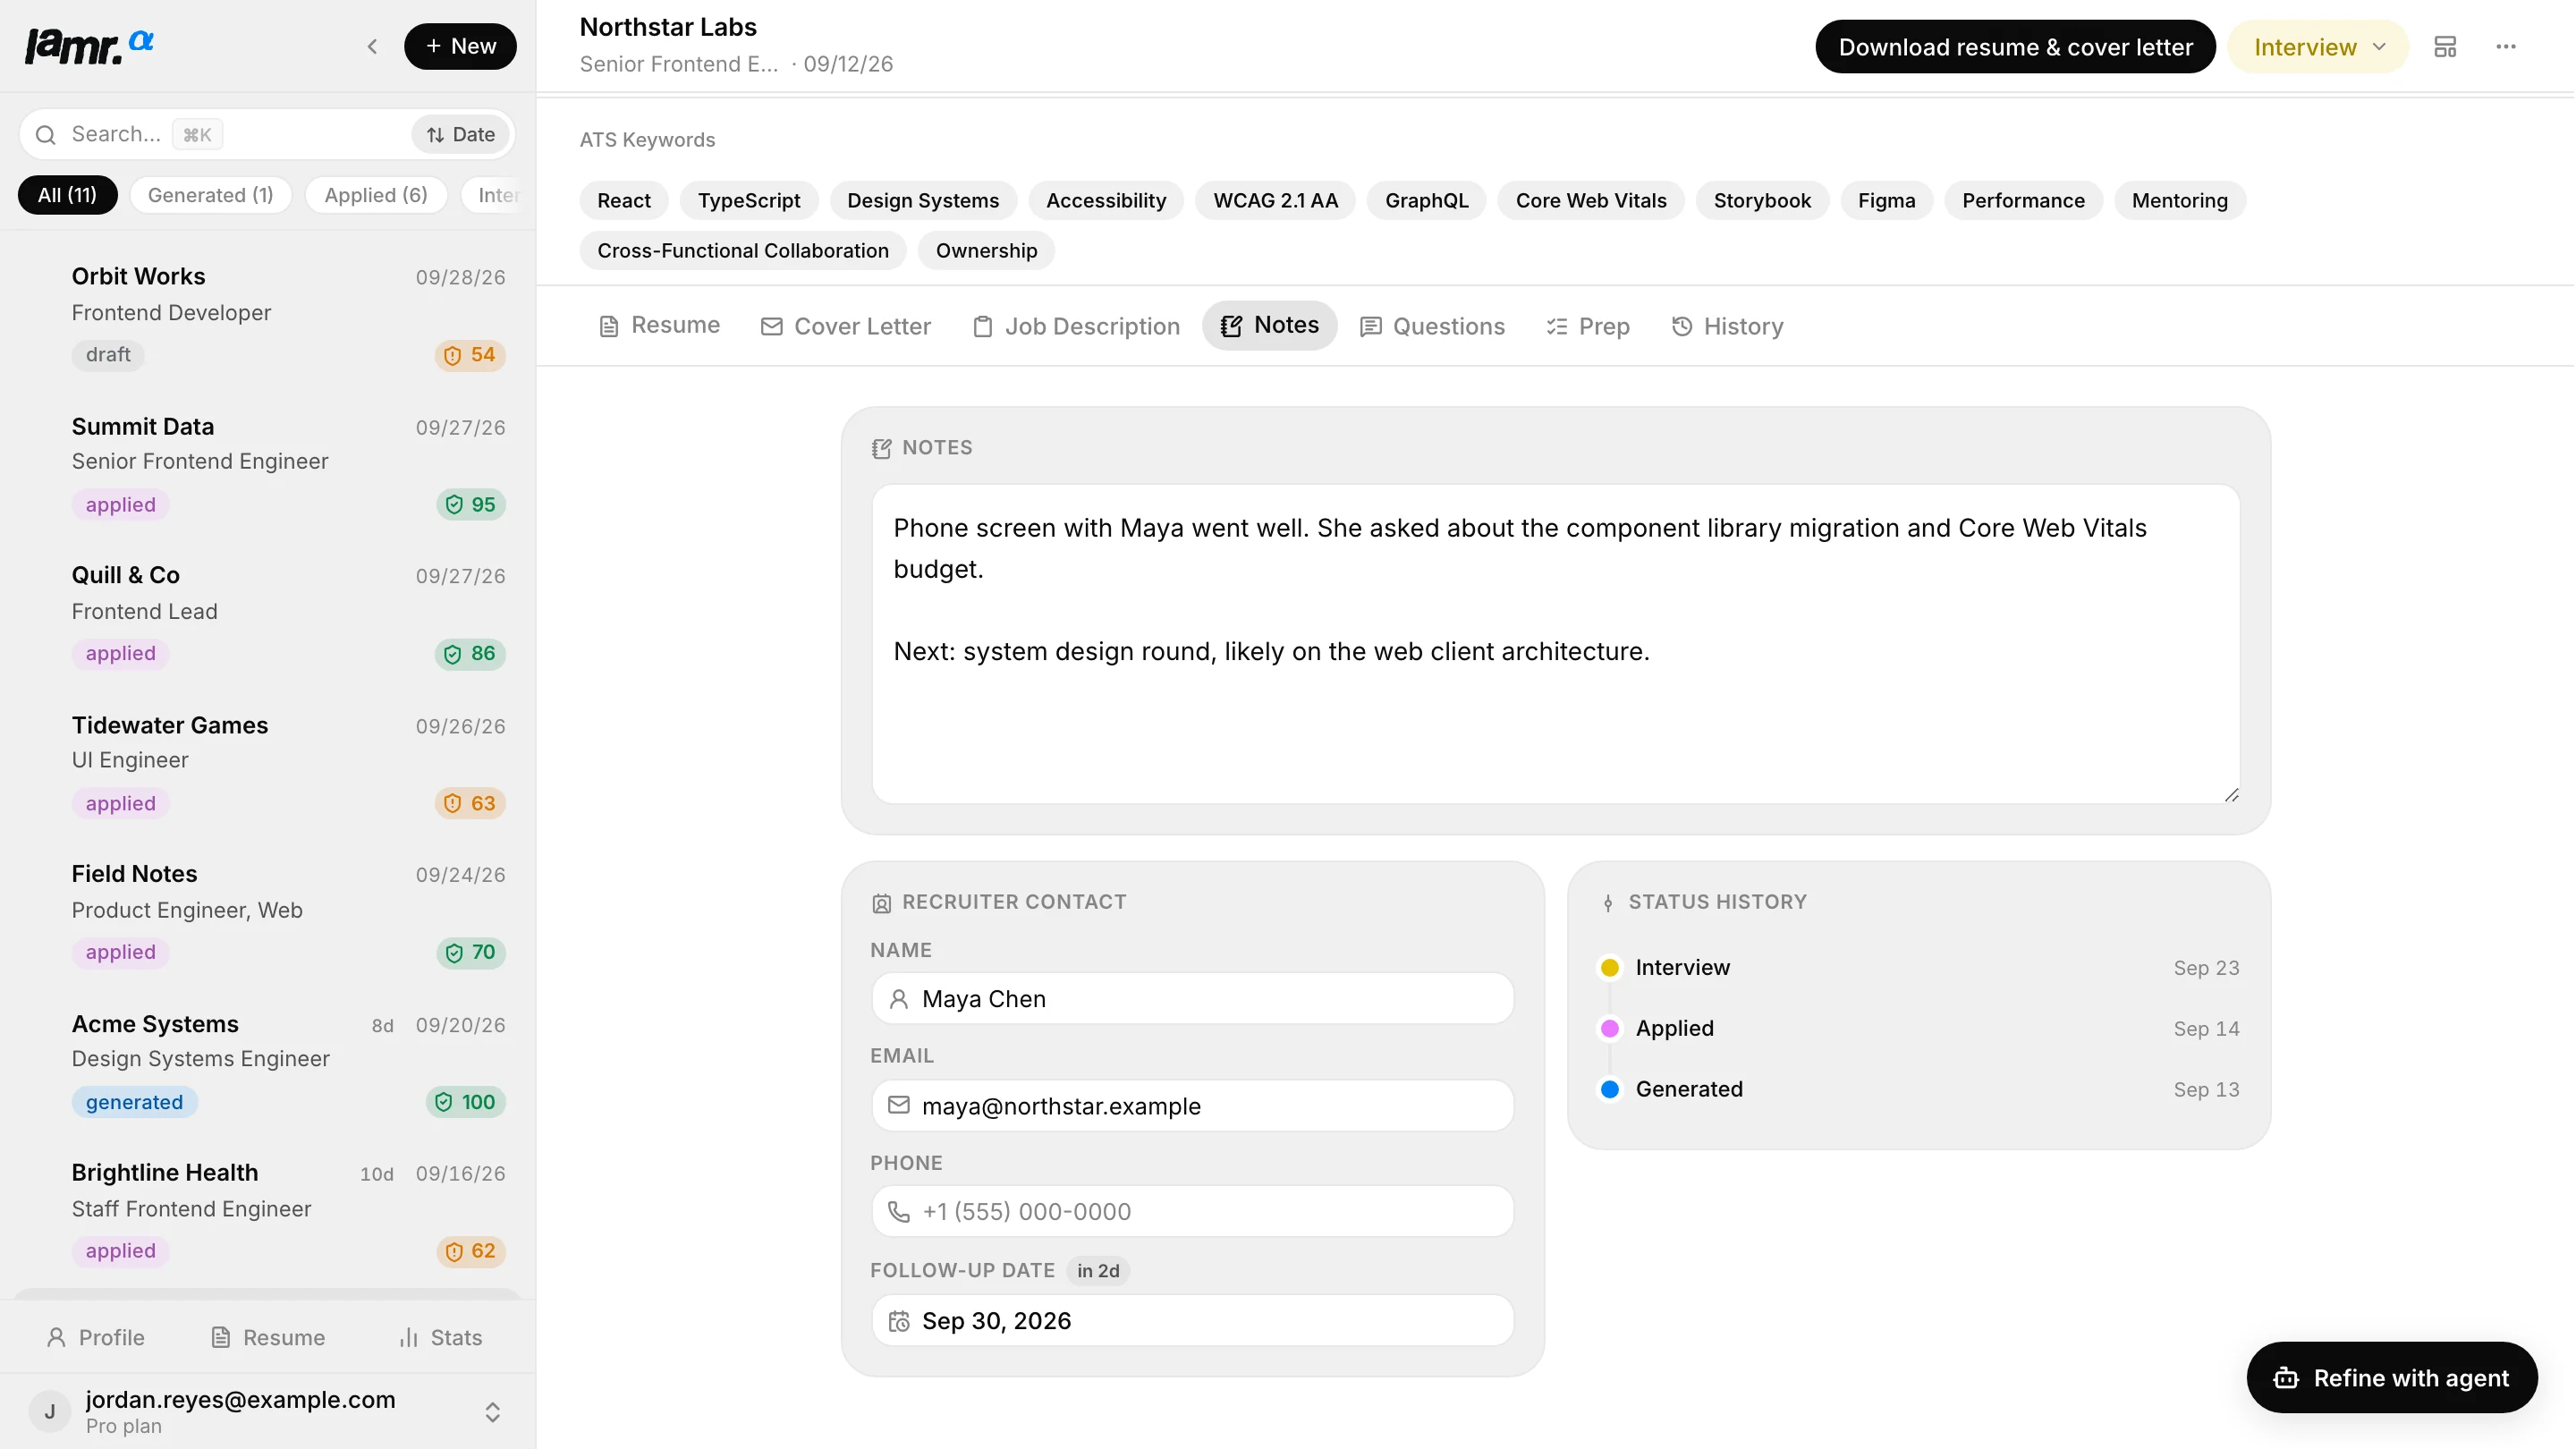Click the phone icon in phone field
Viewport: 2576px width, 1449px height.
899,1212
